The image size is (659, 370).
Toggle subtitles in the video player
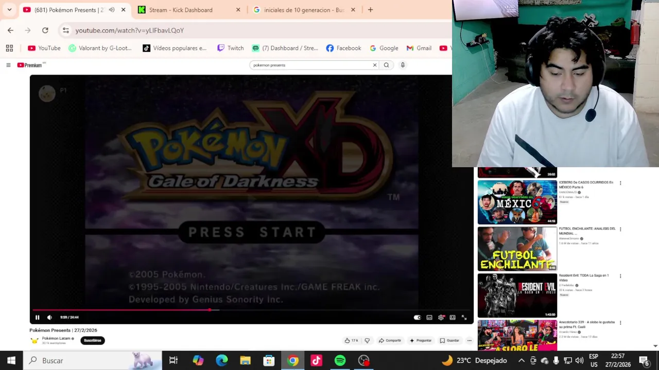[429, 318]
